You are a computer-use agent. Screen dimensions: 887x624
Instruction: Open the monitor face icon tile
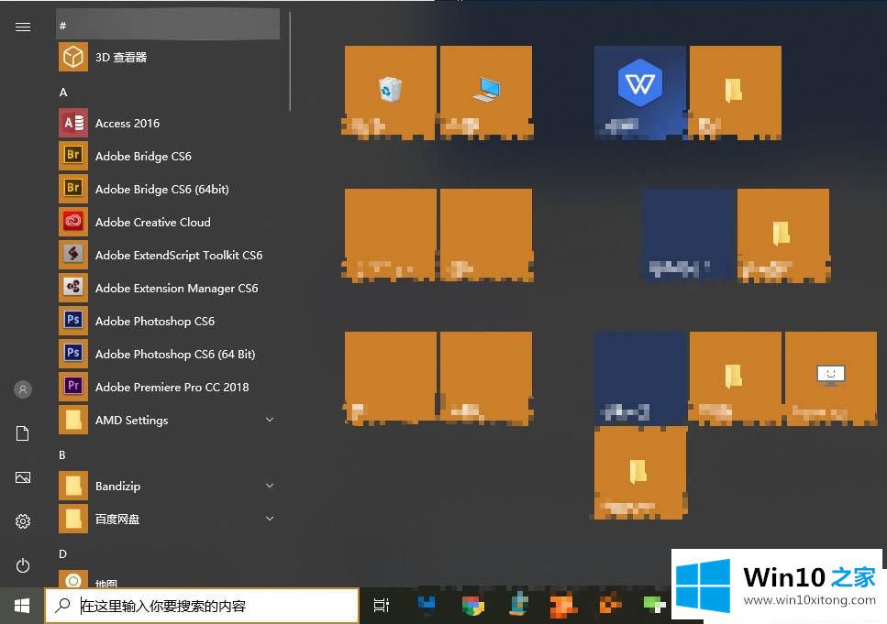[x=830, y=378]
